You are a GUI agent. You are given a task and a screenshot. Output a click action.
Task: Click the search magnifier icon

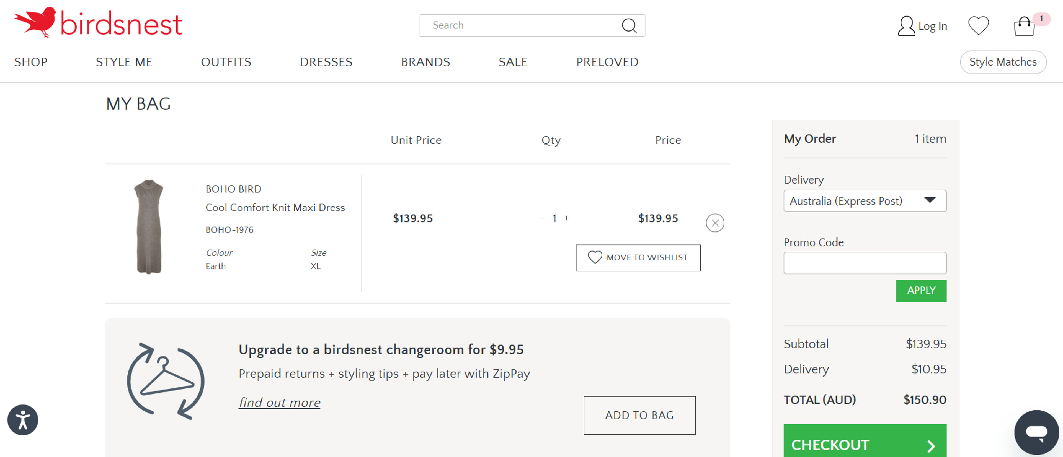(x=629, y=25)
